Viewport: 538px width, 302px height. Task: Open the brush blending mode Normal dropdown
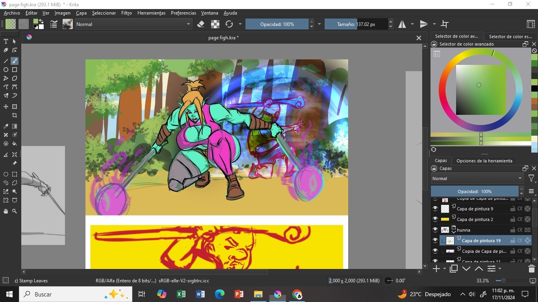tap(133, 24)
